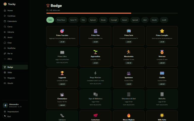Click the +100 XP pill on Maratonista

[x=129, y=63]
